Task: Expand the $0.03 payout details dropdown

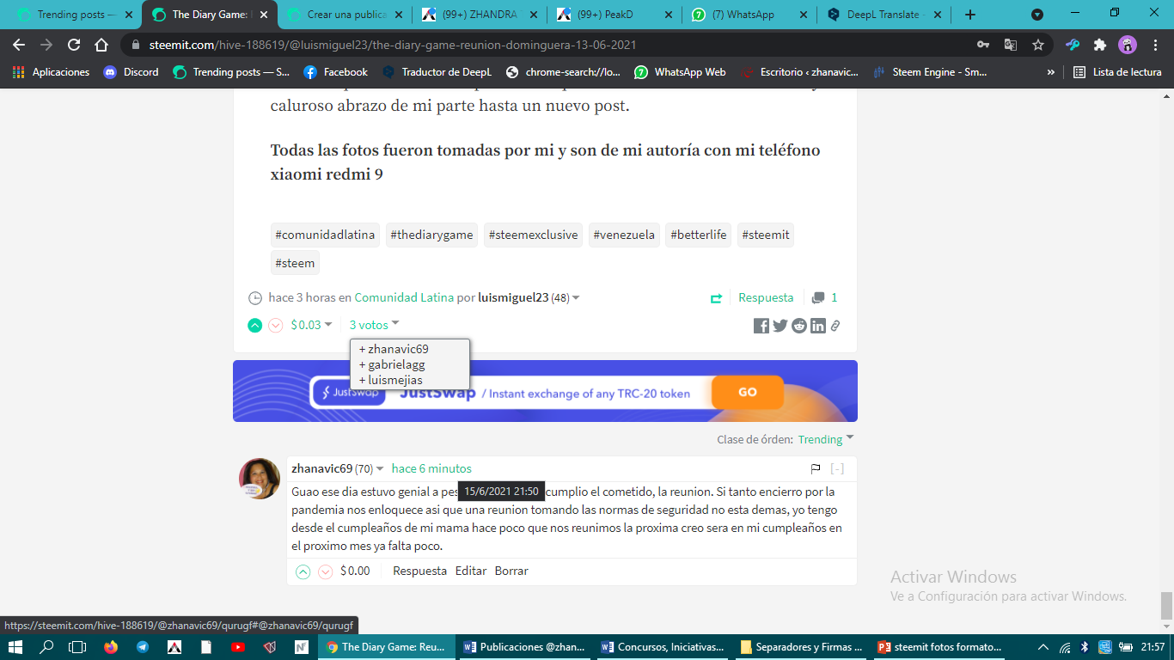Action: coord(311,325)
